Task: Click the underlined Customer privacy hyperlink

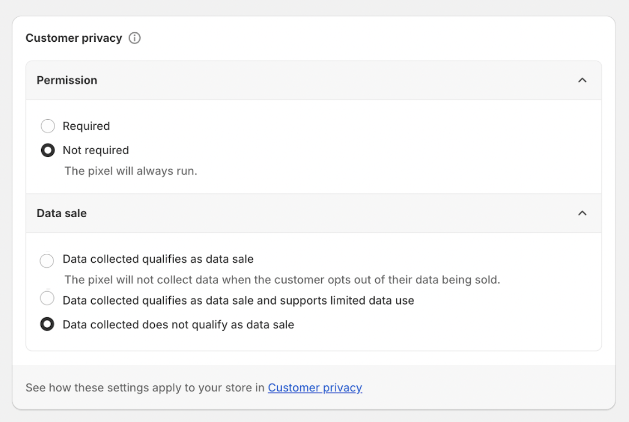Action: 314,387
